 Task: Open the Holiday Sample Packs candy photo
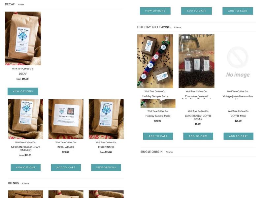(155, 61)
